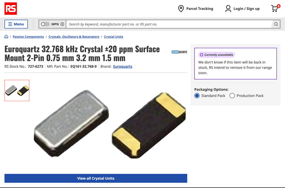Click the RS logo icon

coord(10,9)
